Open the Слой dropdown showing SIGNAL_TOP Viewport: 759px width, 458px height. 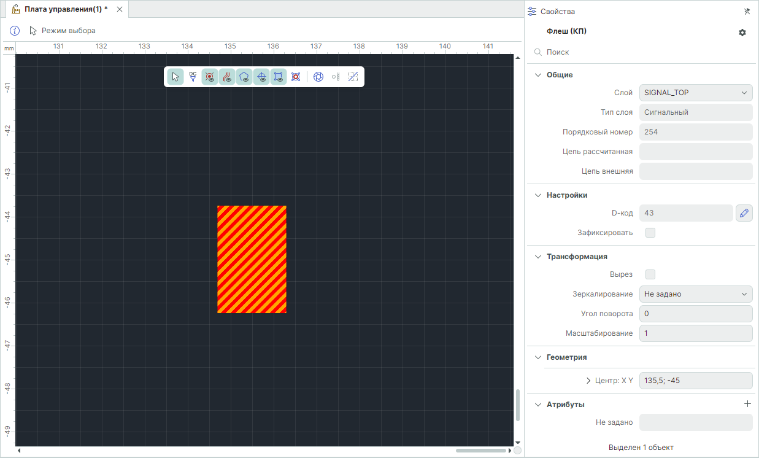coord(695,93)
